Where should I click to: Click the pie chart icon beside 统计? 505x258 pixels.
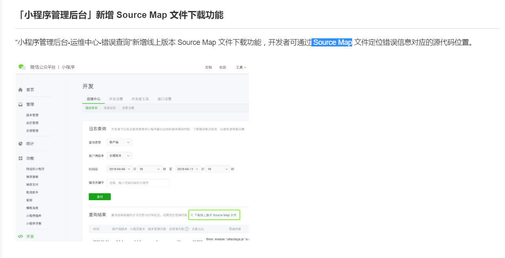click(x=20, y=143)
